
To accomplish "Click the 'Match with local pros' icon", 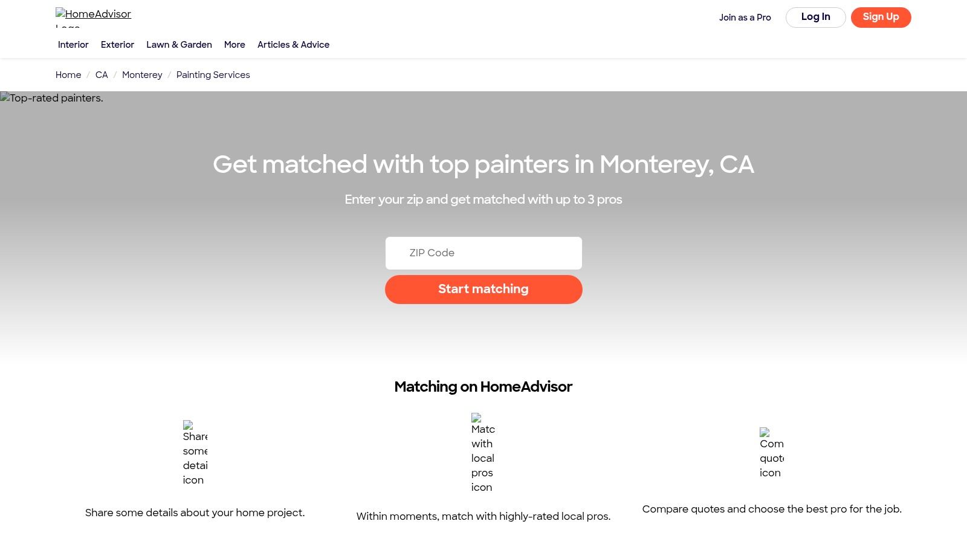I will [482, 453].
